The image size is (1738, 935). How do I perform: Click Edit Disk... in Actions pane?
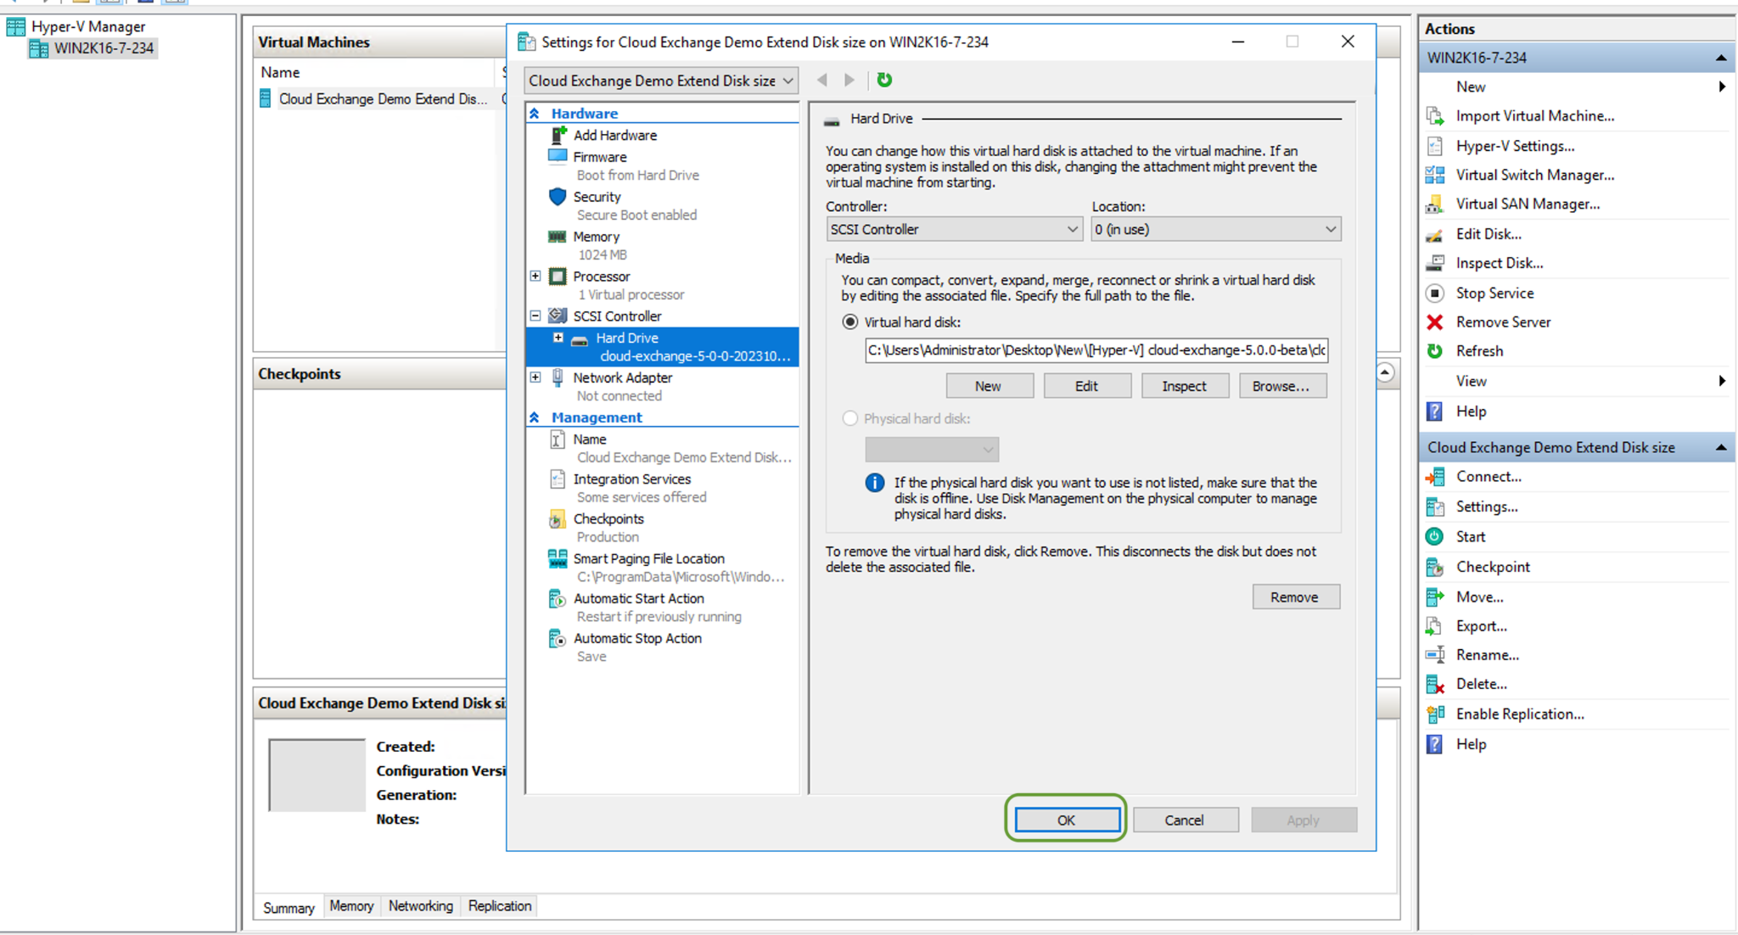1489,234
